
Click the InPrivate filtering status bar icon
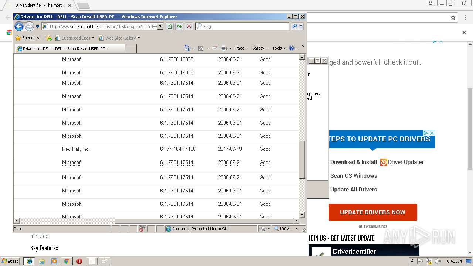point(142,229)
